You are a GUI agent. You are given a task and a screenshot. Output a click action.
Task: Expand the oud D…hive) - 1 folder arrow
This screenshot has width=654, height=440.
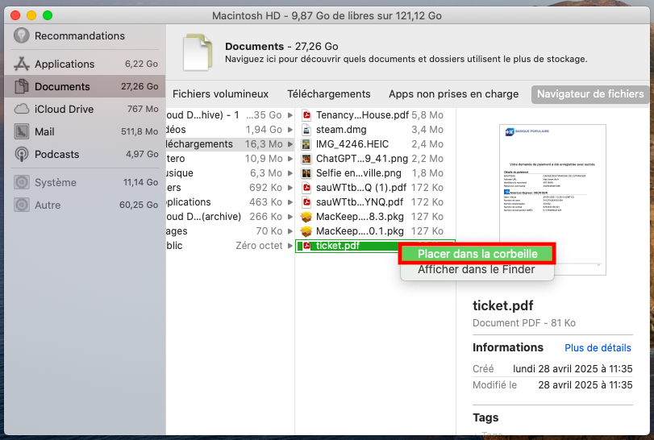290,115
